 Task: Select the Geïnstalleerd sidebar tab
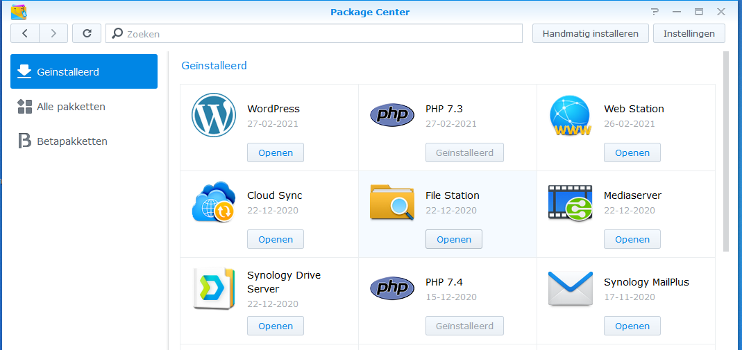[84, 71]
